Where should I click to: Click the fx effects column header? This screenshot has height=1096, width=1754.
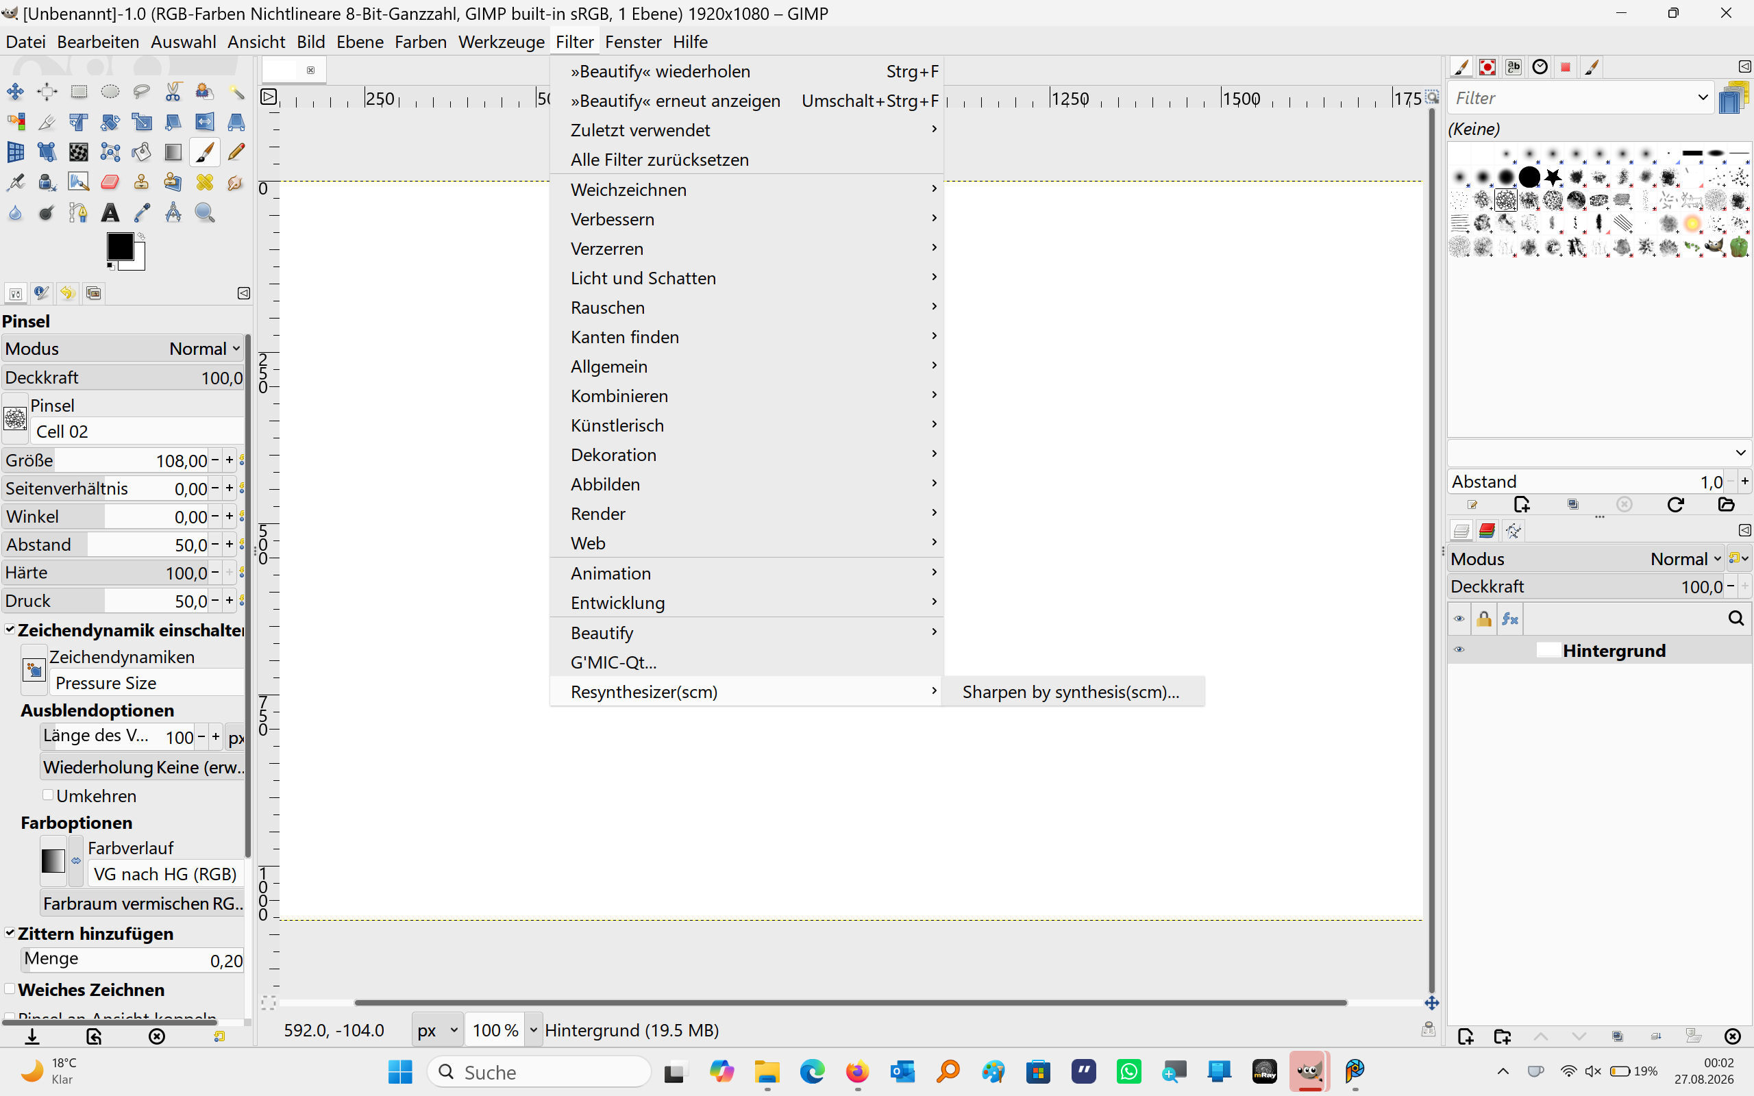(x=1510, y=619)
